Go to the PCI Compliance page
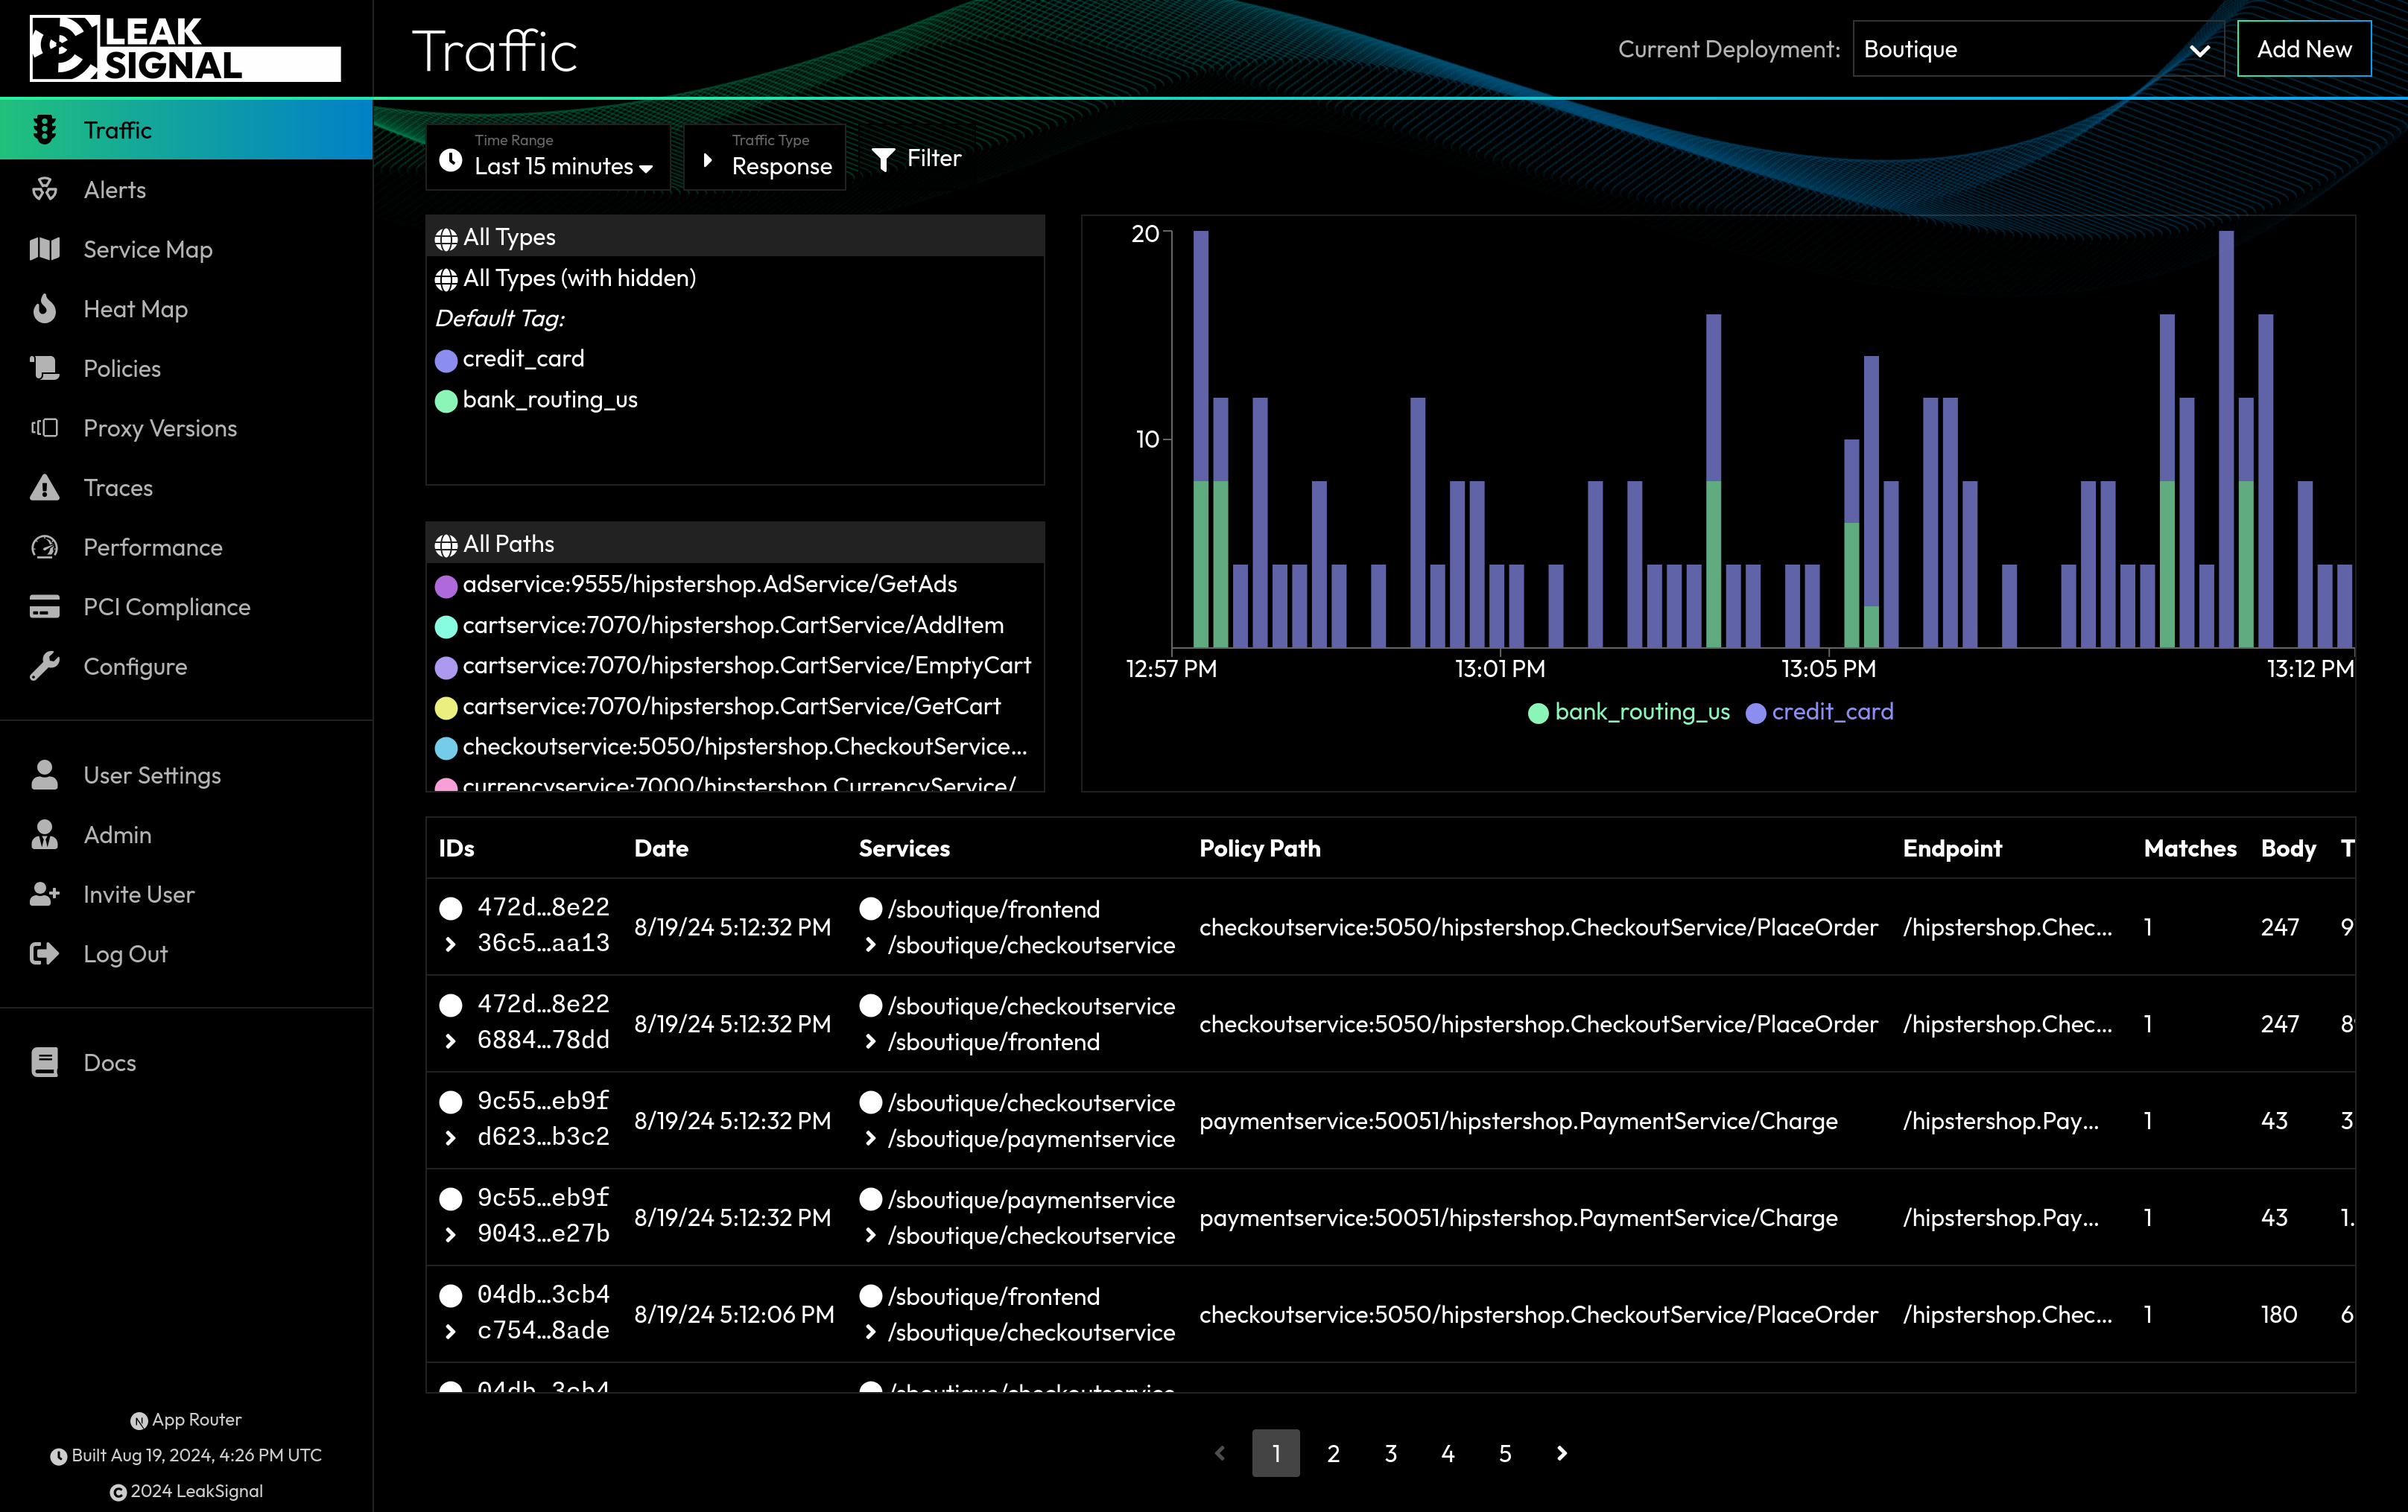 [x=167, y=607]
